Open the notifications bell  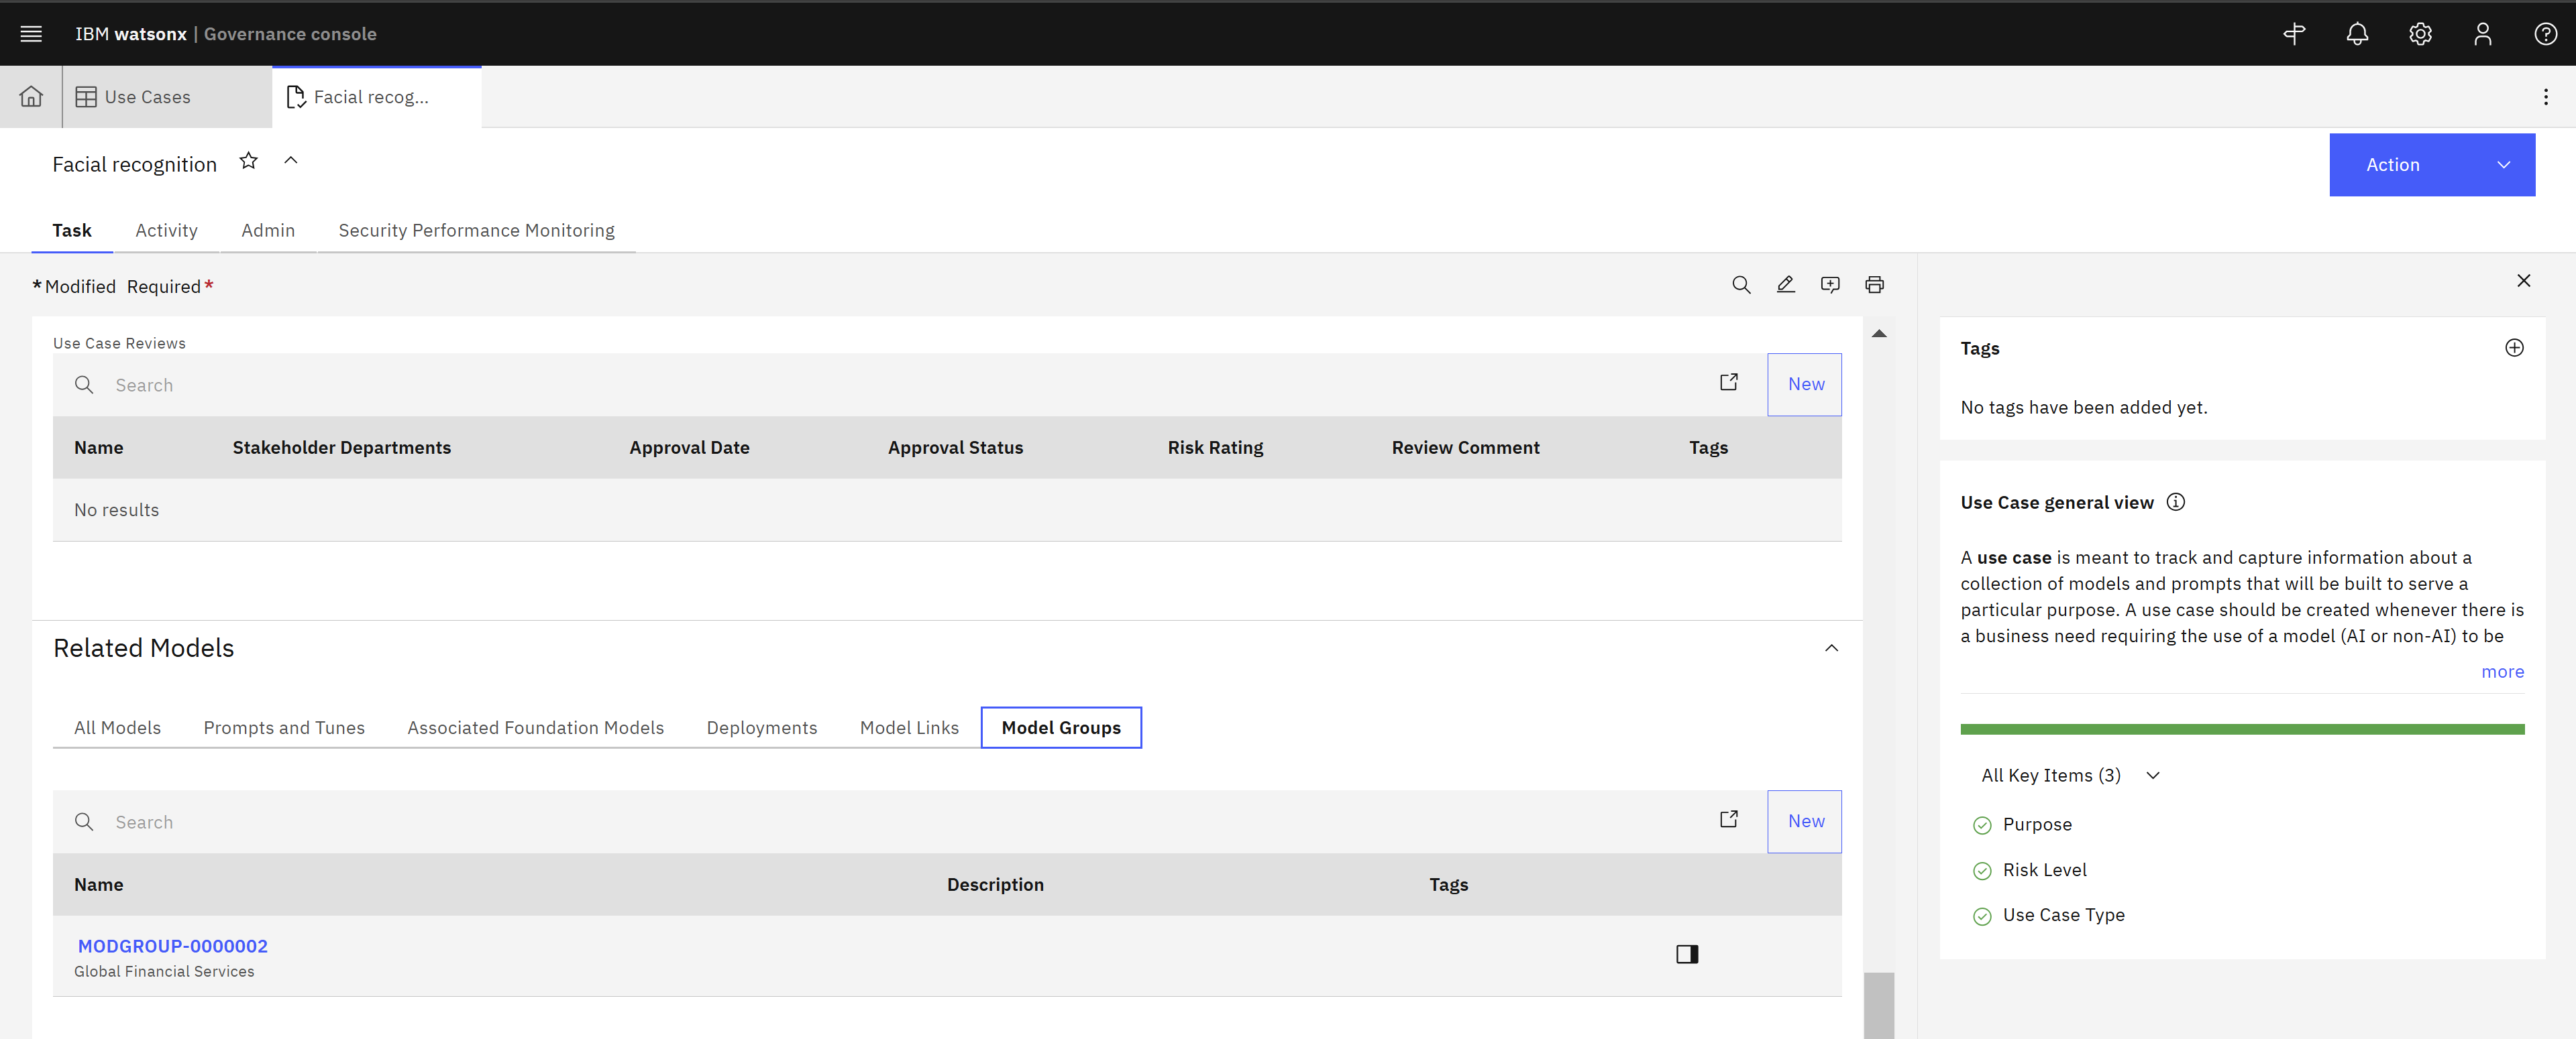(2357, 33)
